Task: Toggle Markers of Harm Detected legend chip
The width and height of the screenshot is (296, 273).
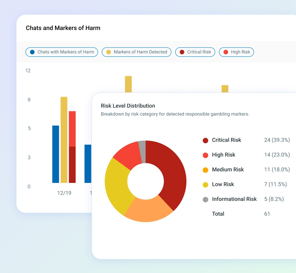Action: [x=137, y=52]
